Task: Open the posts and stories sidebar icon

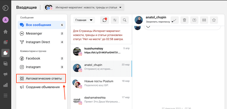Action: click(x=6, y=64)
